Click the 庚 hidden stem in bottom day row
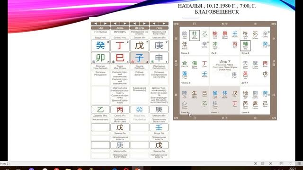303x170 pixels. click(120, 145)
